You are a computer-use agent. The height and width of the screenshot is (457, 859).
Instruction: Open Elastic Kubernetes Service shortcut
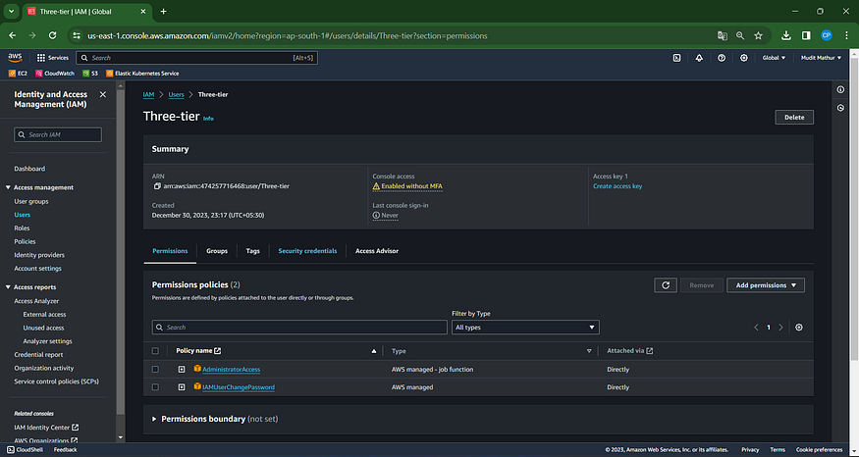pyautogui.click(x=142, y=74)
